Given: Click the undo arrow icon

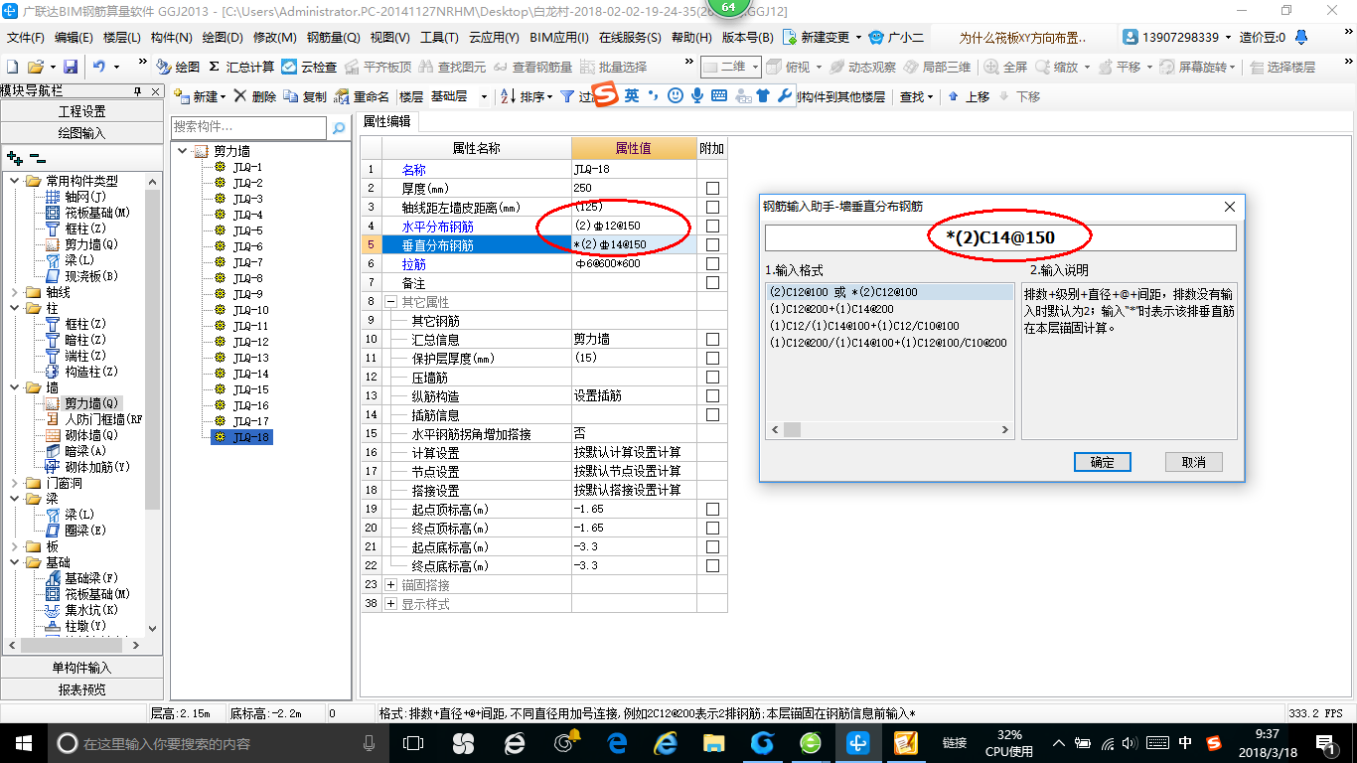Looking at the screenshot, I should pos(99,67).
